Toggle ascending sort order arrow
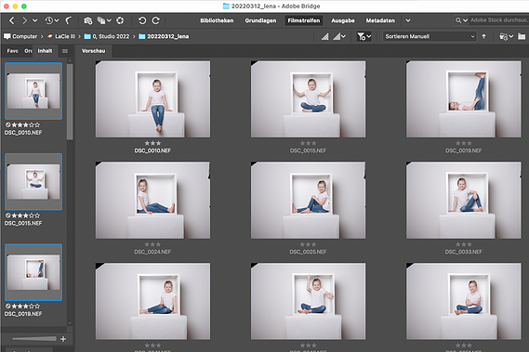Image resolution: width=529 pixels, height=352 pixels. pyautogui.click(x=483, y=36)
